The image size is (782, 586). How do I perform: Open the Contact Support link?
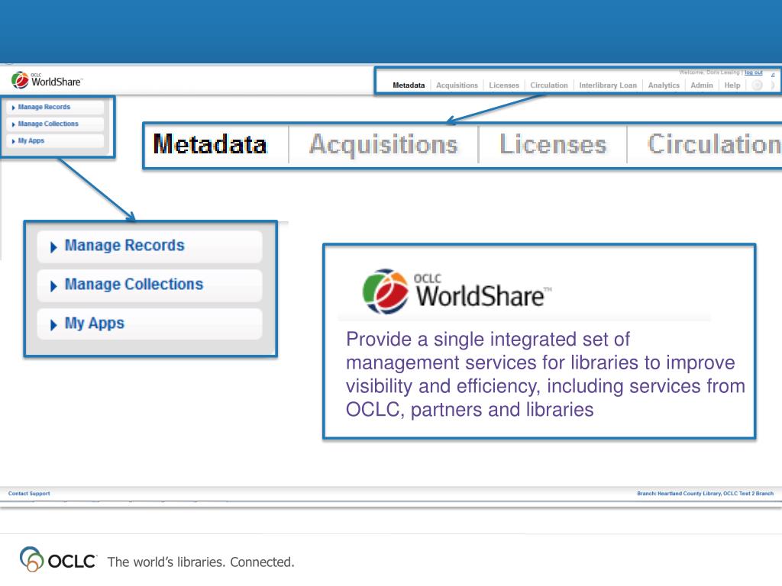[29, 494]
